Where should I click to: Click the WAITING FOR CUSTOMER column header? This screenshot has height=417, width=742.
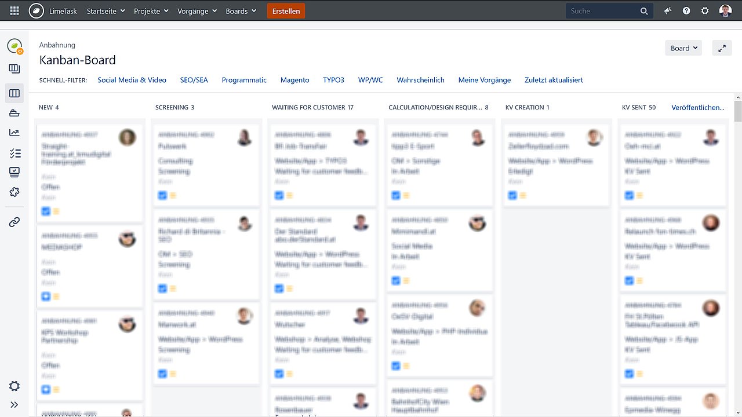(312, 107)
